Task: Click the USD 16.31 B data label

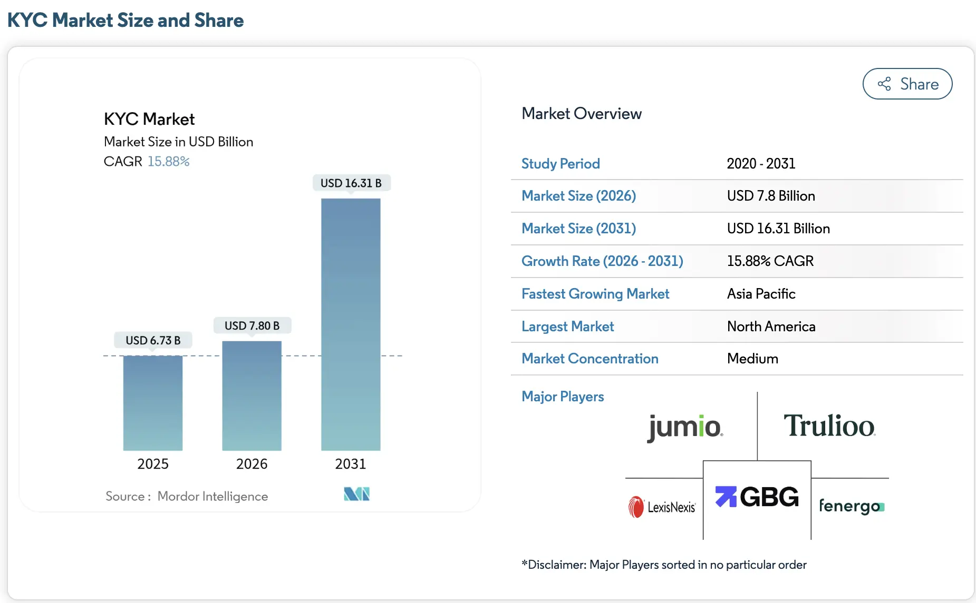Action: point(351,183)
